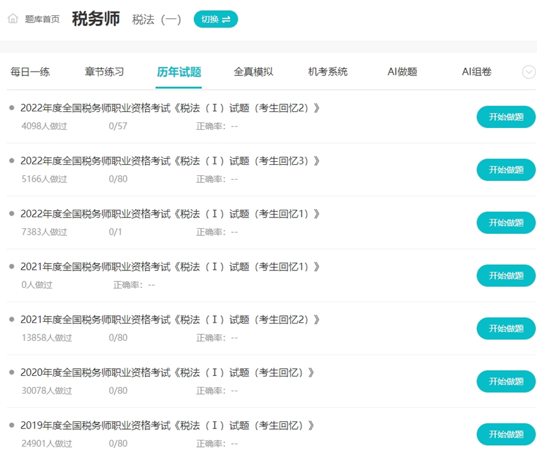Click the gray bullet dot before the 2022 exam
The width and height of the screenshot is (537, 454).
click(10, 107)
